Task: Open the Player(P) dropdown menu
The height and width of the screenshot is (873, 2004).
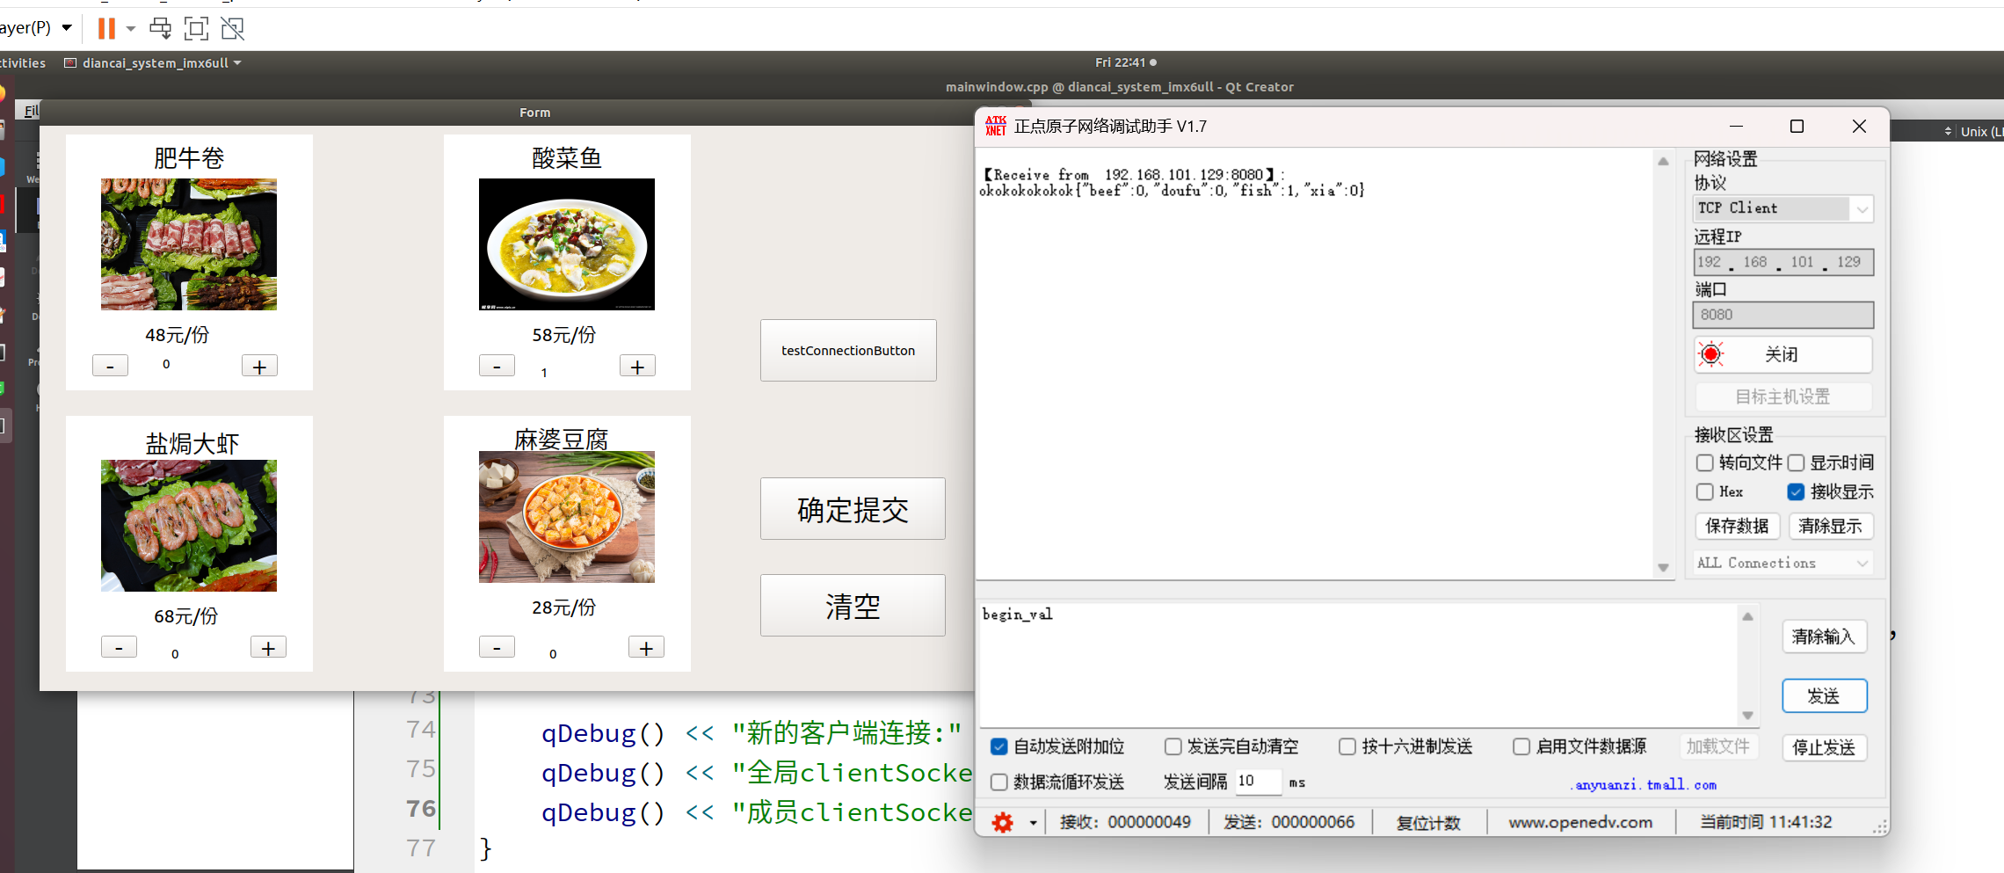Action: [x=35, y=28]
